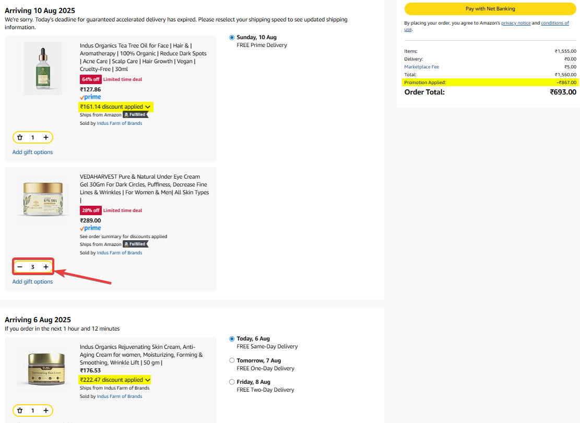The image size is (580, 423).
Task: Increase Under Eye Cream quantity with plus icon
Action: (46, 267)
